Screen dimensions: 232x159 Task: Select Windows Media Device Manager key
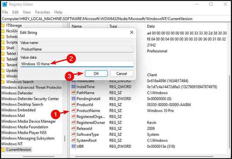pyautogui.click(x=29, y=121)
